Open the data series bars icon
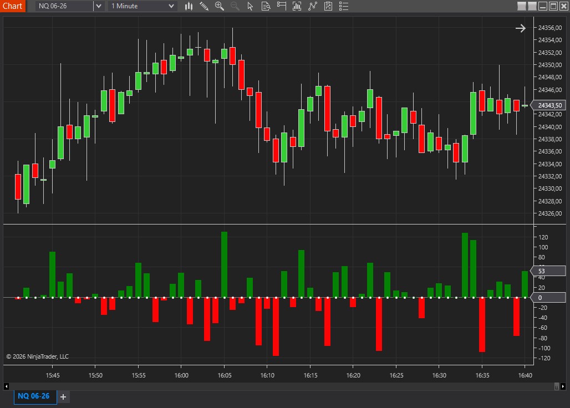This screenshot has height=408, width=570. point(297,6)
